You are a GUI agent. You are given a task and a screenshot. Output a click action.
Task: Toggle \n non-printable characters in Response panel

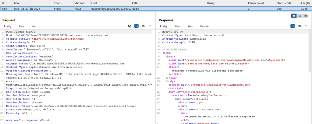[x=300, y=26]
